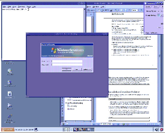The image size is (165, 133).
Task: Select the text Select tool in Adobe Reader
Action: (105, 10)
